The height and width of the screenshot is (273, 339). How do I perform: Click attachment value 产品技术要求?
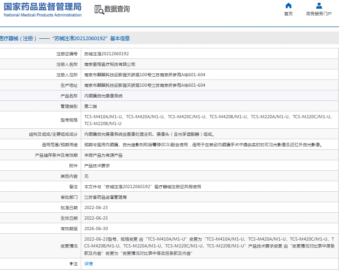click(97, 166)
